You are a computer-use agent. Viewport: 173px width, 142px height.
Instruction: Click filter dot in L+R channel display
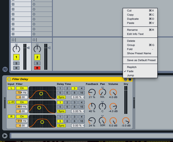39,108
